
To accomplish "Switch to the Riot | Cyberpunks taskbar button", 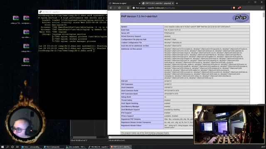I will (x=53, y=147).
